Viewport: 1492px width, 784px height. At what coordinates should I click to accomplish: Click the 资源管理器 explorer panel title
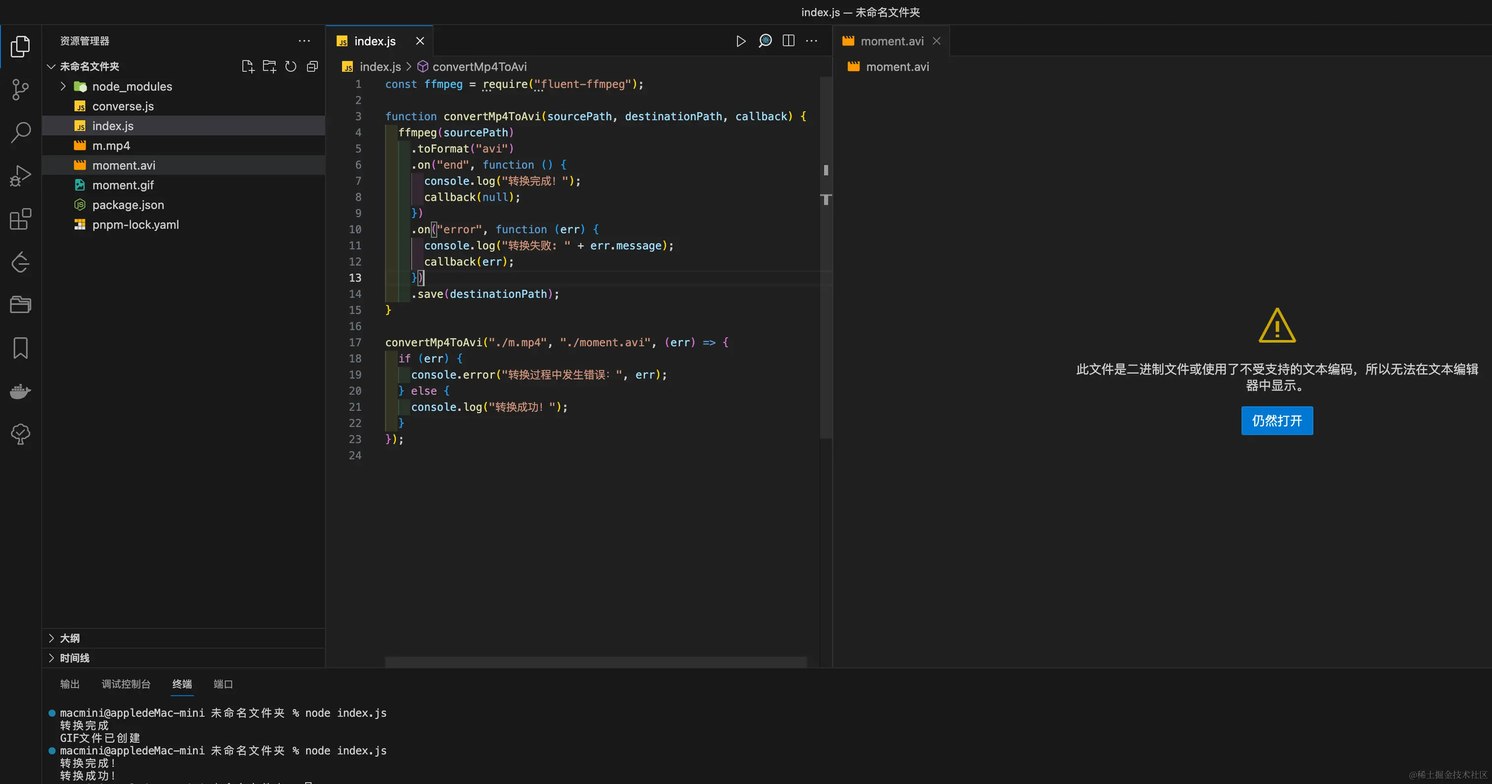coord(84,41)
